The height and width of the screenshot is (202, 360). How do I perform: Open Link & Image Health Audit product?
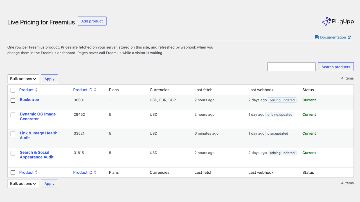[39, 136]
